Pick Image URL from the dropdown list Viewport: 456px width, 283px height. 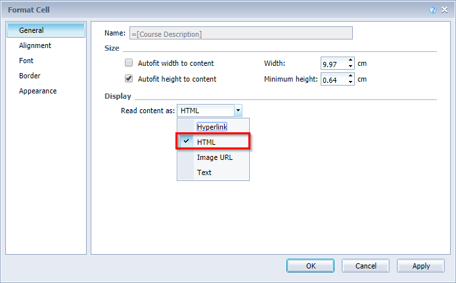click(x=214, y=157)
